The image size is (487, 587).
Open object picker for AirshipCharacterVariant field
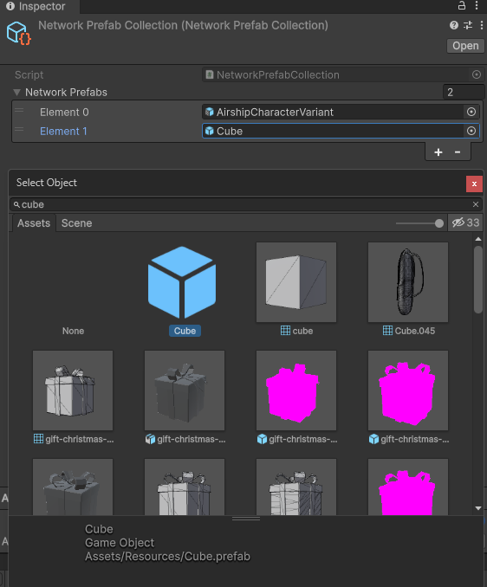(471, 112)
